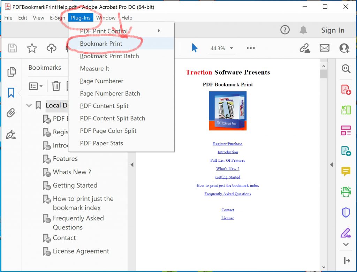
Task: Click the Sign In button
Action: (333, 30)
